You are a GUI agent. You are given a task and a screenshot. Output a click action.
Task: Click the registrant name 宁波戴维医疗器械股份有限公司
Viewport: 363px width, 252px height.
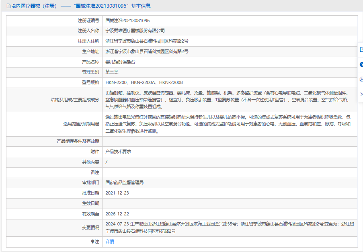(x=135, y=31)
